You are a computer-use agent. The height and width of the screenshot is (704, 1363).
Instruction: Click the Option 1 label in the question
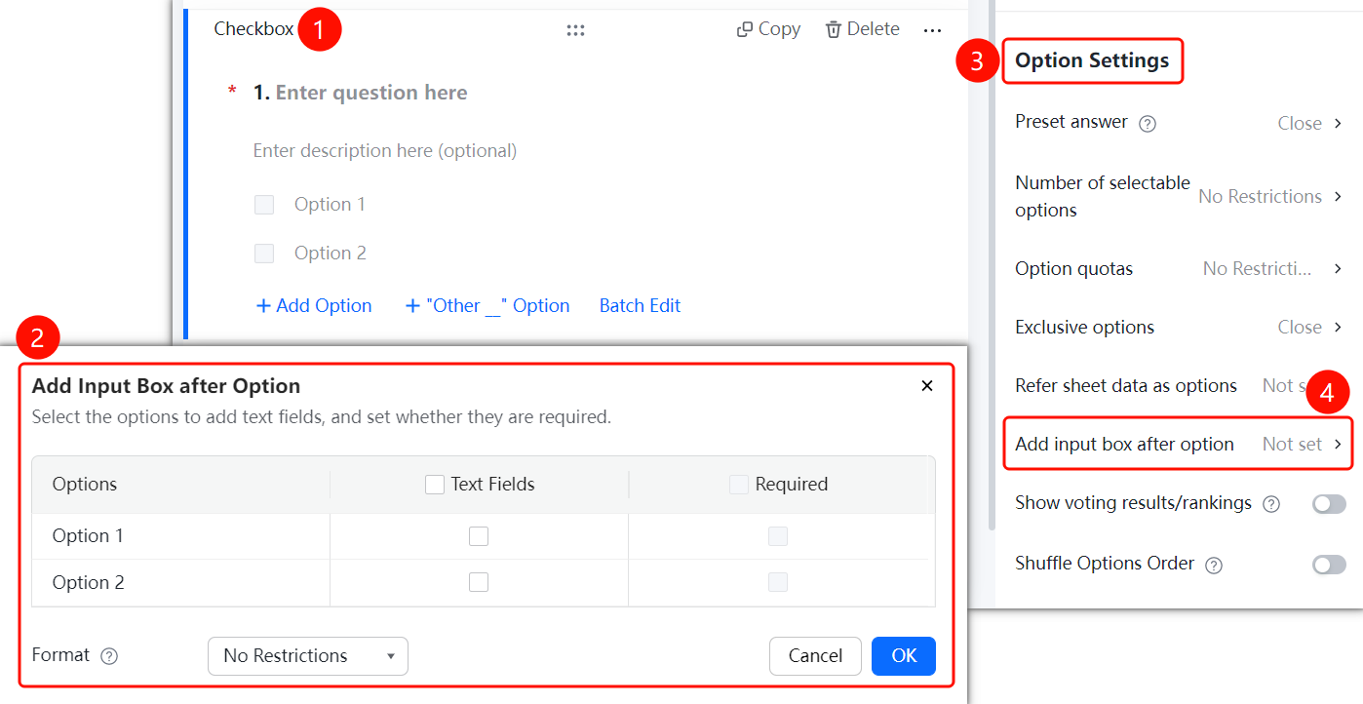coord(330,205)
